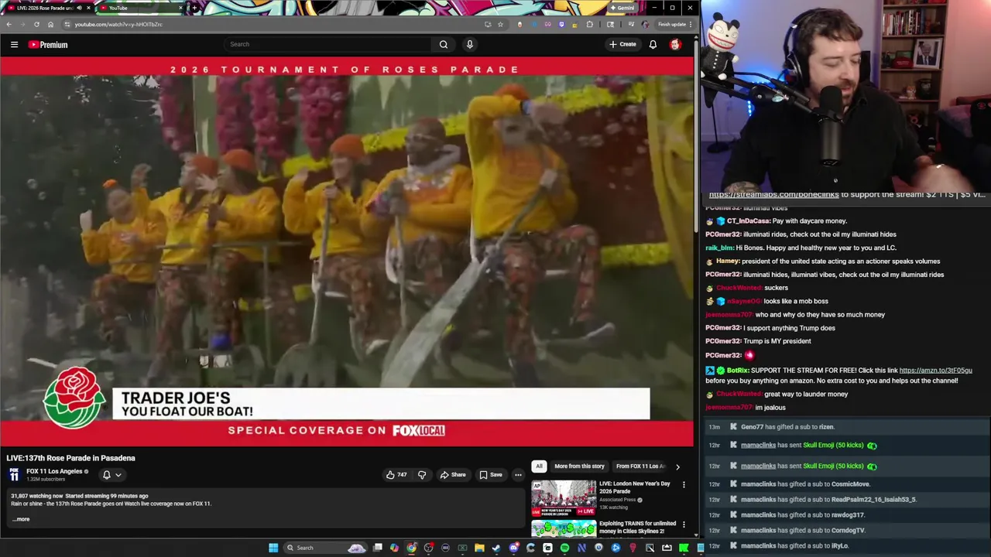Screen dimensions: 991x557
Task: Reload the current page
Action: (x=36, y=24)
